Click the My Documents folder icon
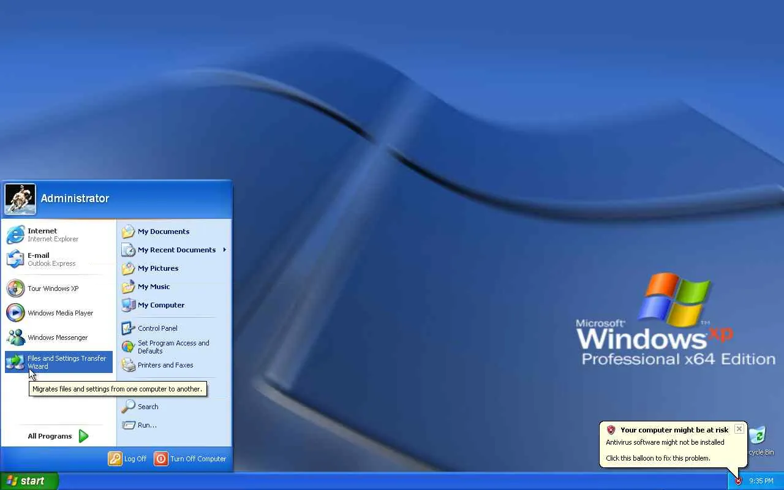Viewport: 784px width, 490px height. 128,232
